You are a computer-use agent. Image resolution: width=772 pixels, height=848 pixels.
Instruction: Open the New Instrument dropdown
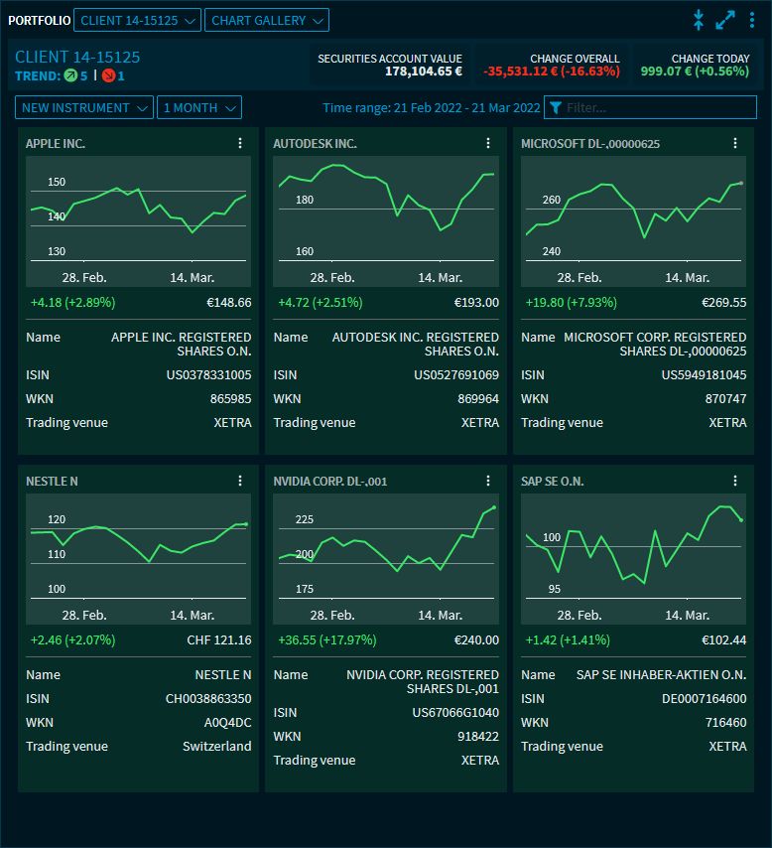(x=84, y=107)
